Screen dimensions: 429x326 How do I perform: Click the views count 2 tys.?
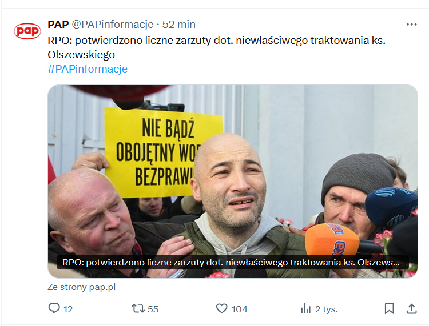[327, 309]
